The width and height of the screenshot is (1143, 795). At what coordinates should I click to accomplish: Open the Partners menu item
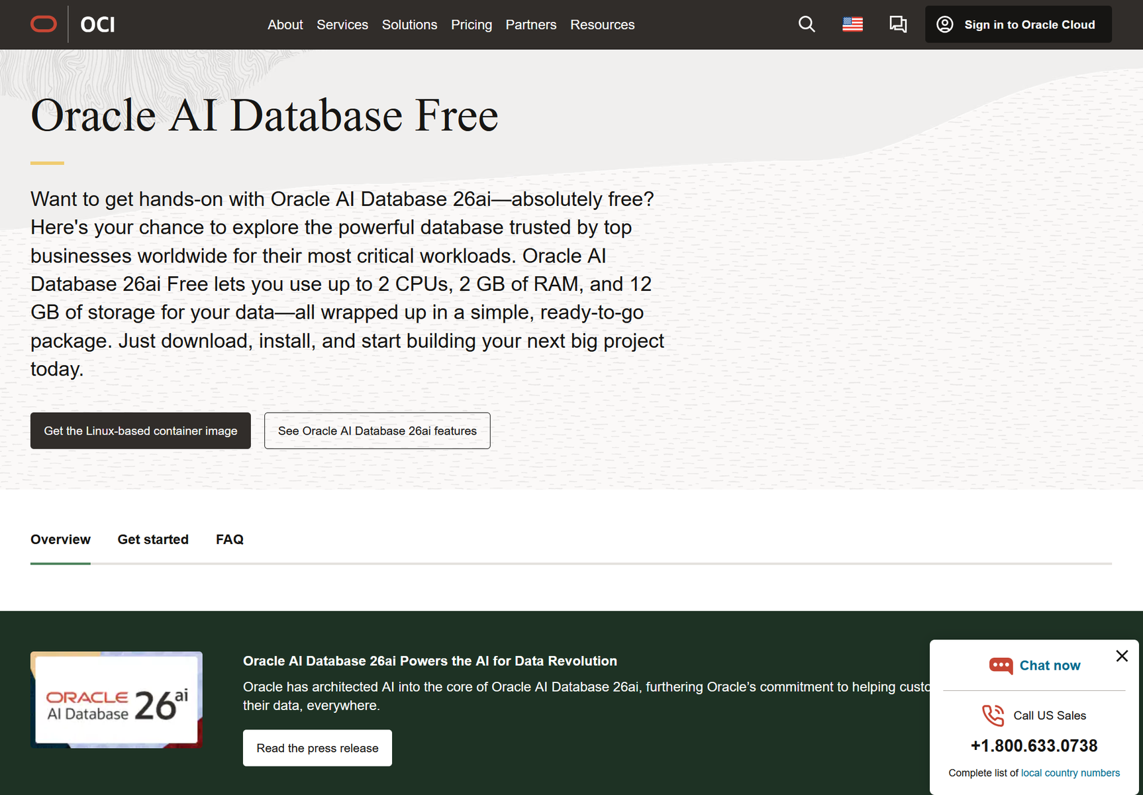tap(530, 25)
